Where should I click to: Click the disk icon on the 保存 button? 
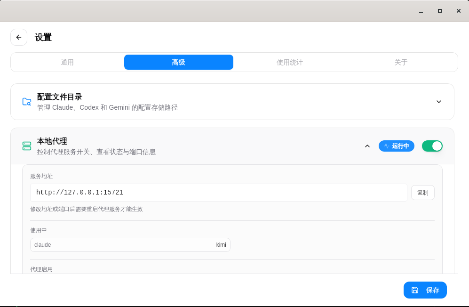click(x=414, y=290)
